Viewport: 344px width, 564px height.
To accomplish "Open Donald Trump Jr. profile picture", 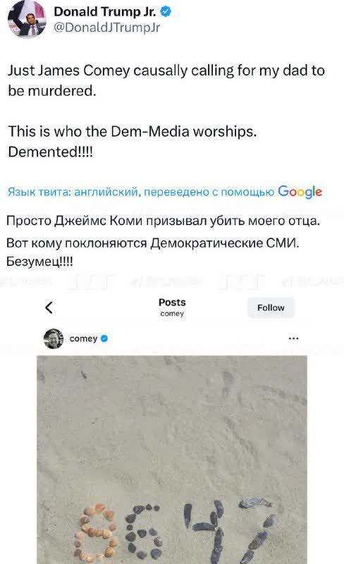I will point(27,20).
